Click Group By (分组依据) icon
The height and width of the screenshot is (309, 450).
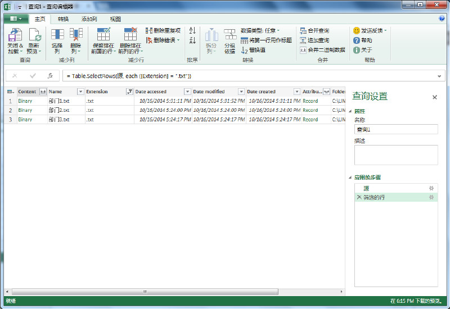click(x=230, y=35)
